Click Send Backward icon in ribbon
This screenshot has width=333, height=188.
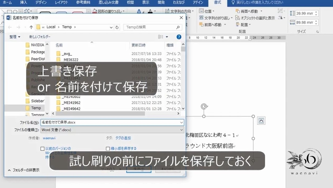point(237,11)
